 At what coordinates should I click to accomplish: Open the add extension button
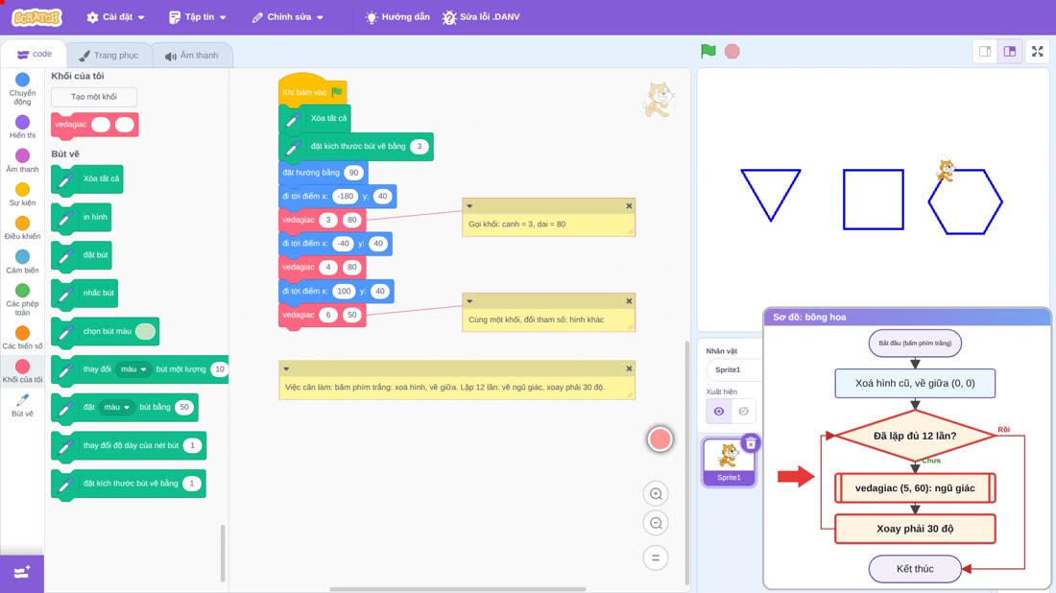22,573
